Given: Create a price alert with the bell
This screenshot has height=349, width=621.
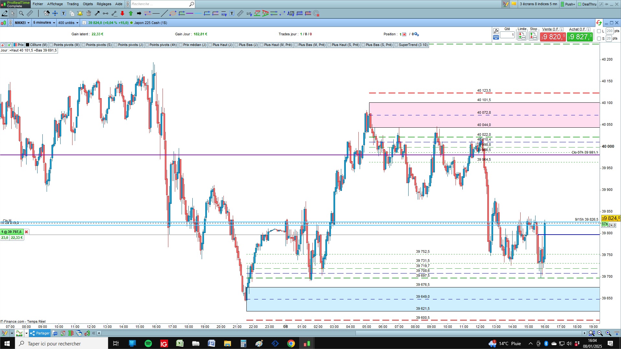Looking at the screenshot, I should point(80,13).
